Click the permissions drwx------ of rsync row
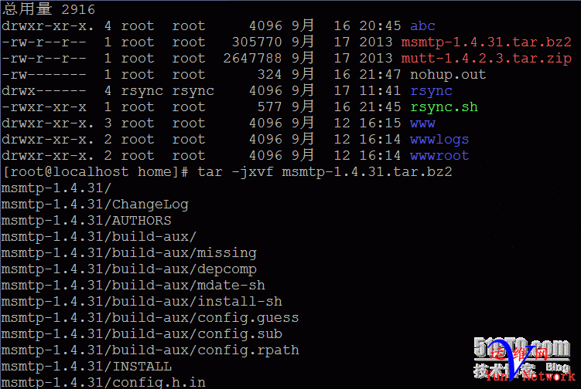The height and width of the screenshot is (389, 581). tap(44, 91)
